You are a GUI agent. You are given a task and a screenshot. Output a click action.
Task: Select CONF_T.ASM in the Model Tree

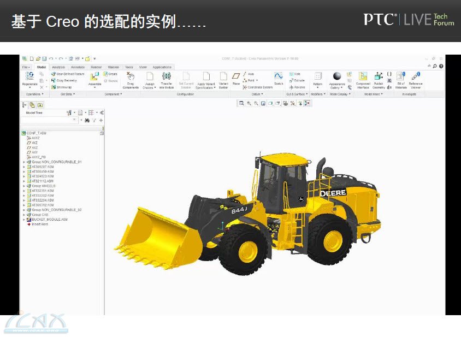33,133
